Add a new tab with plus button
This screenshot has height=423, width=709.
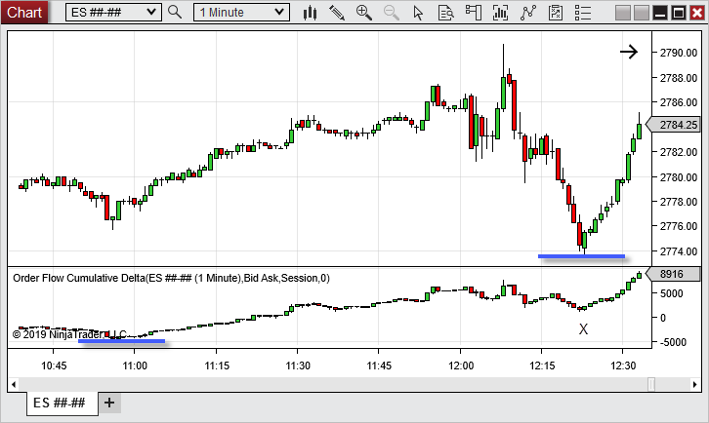[109, 403]
